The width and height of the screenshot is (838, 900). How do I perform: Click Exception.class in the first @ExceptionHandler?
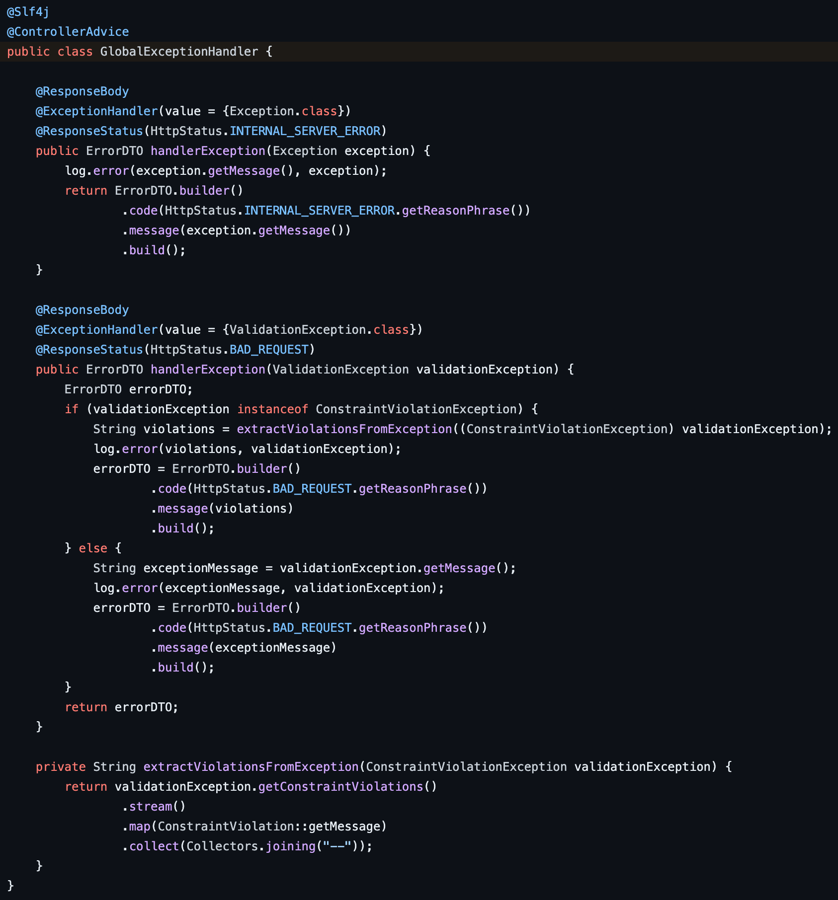click(x=283, y=111)
